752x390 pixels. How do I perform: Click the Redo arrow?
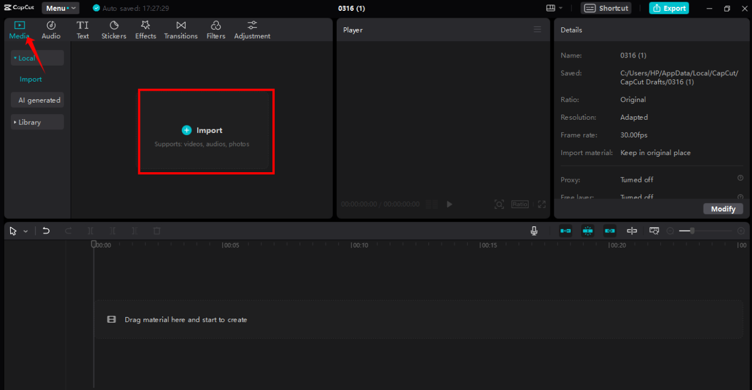click(68, 230)
